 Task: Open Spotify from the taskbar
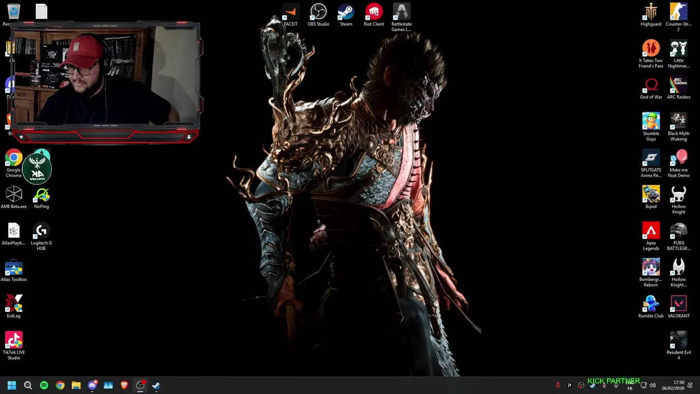(x=44, y=385)
